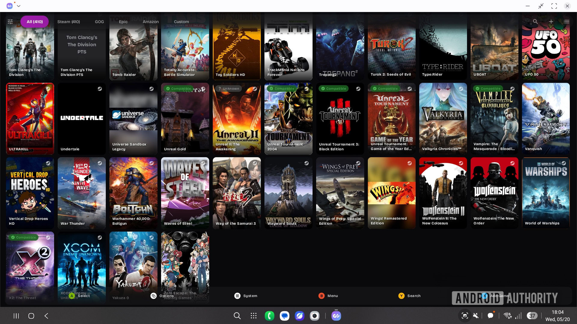The width and height of the screenshot is (577, 324).
Task: Click the System button in bottom bar
Action: [x=246, y=296]
